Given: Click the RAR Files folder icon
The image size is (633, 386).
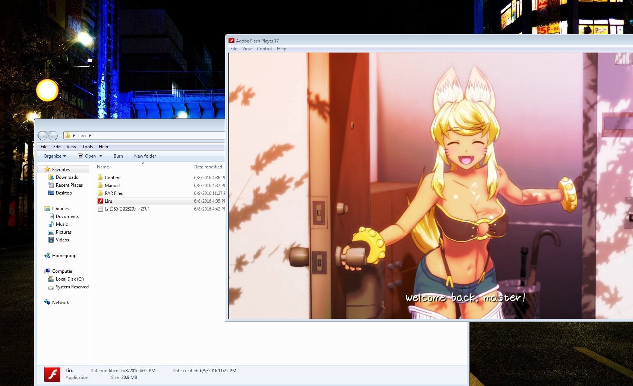Looking at the screenshot, I should 100,193.
